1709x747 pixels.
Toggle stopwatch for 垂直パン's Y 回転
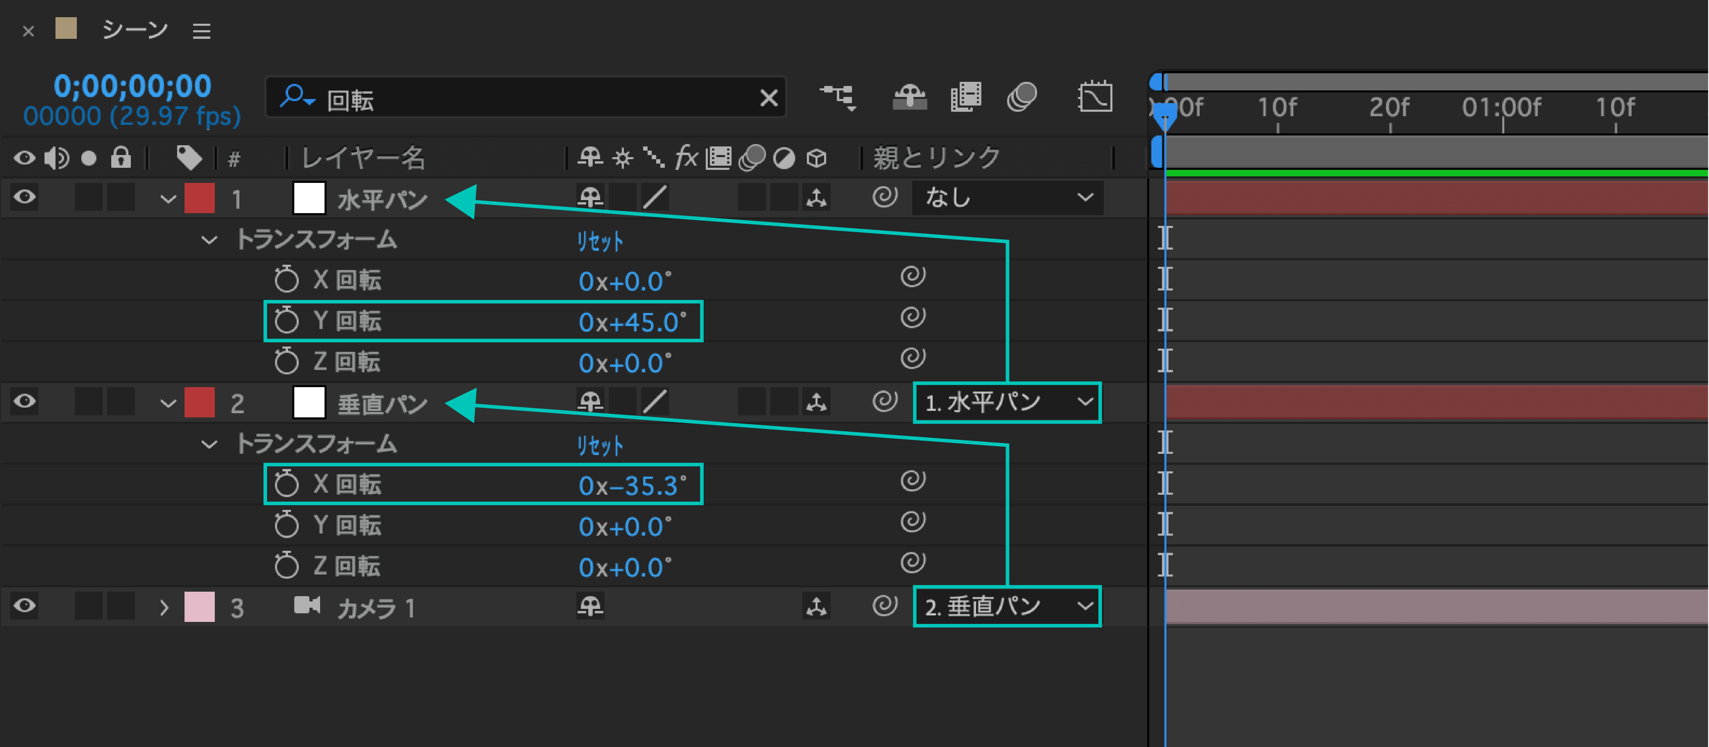click(287, 524)
